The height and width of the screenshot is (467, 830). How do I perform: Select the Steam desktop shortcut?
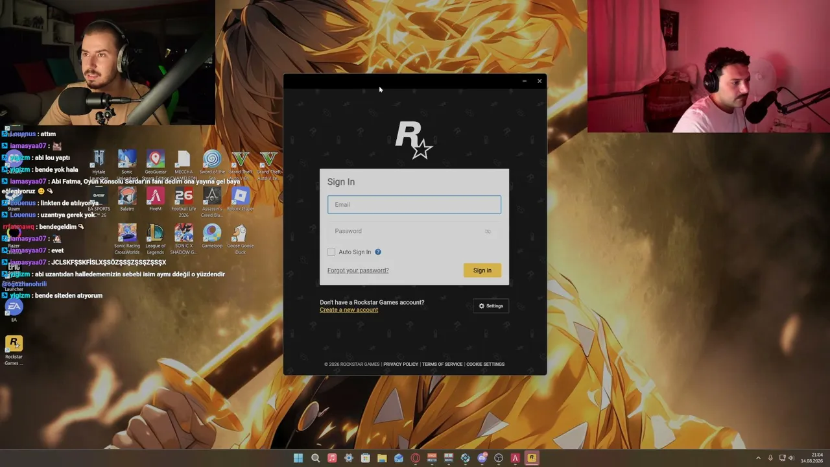click(x=14, y=200)
